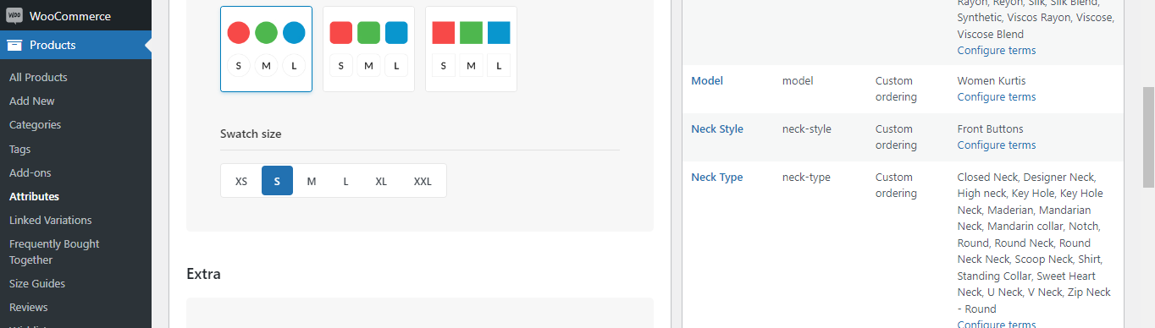Go to Linked Variations menu item
Viewport: 1155px width, 328px height.
[x=50, y=220]
